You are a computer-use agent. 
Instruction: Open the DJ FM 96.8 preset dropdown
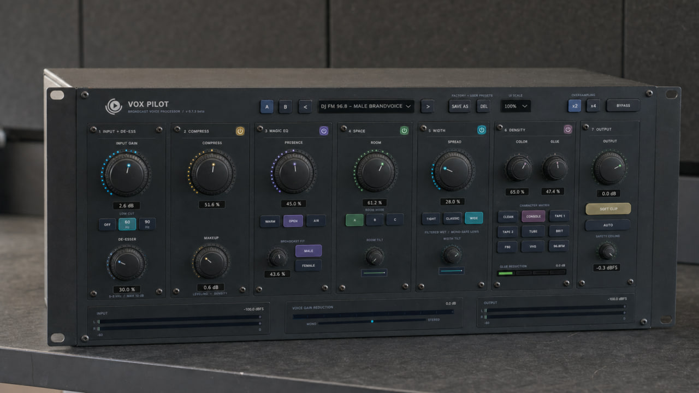(x=366, y=106)
